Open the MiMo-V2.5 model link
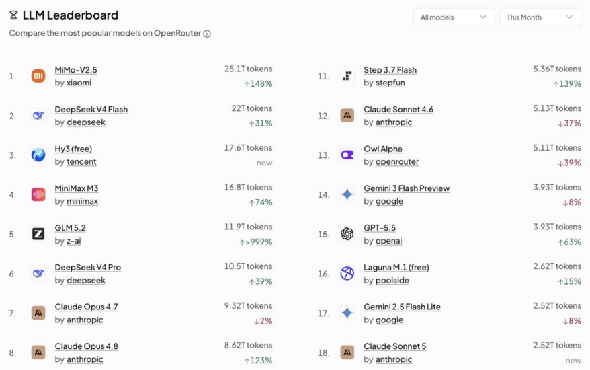 [76, 70]
